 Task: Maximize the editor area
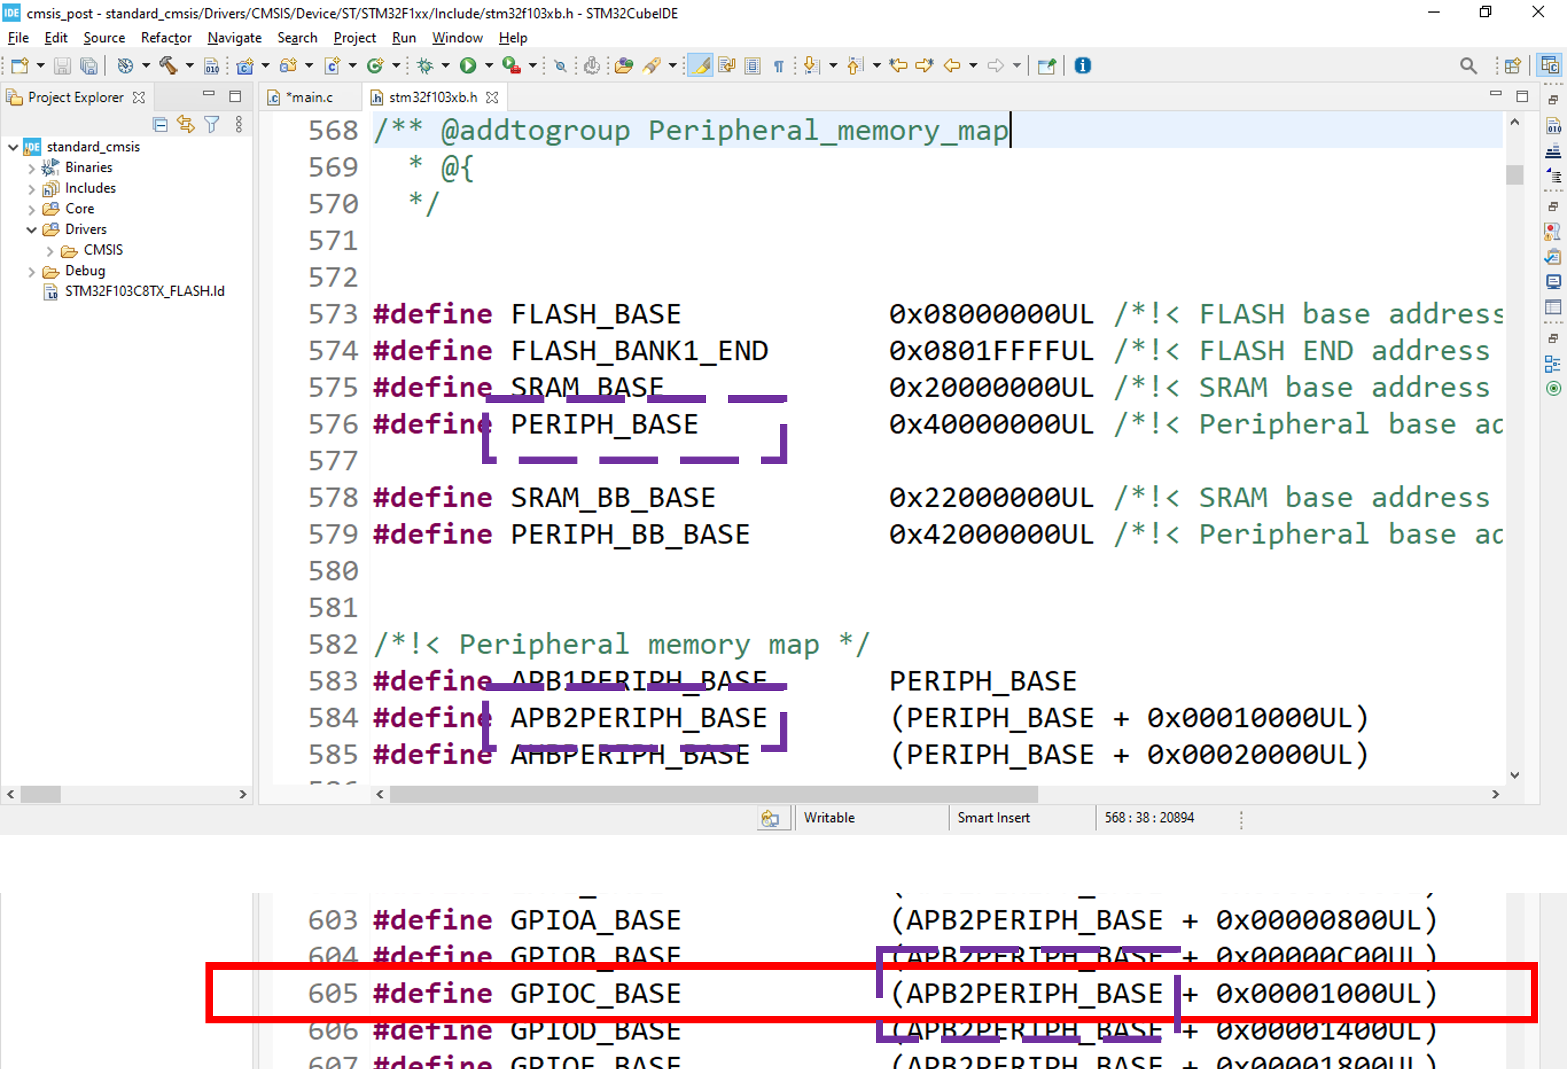point(1522,97)
